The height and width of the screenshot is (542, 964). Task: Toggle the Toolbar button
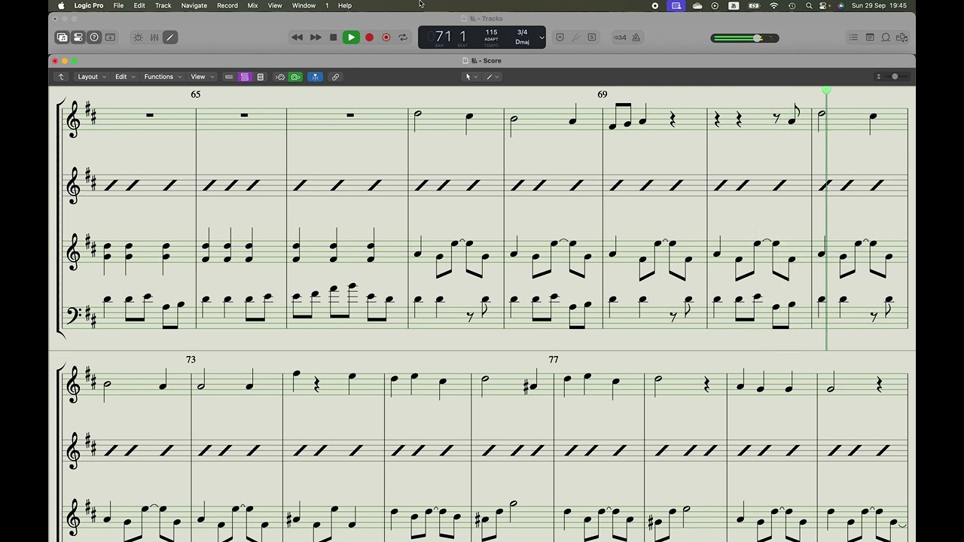click(110, 38)
